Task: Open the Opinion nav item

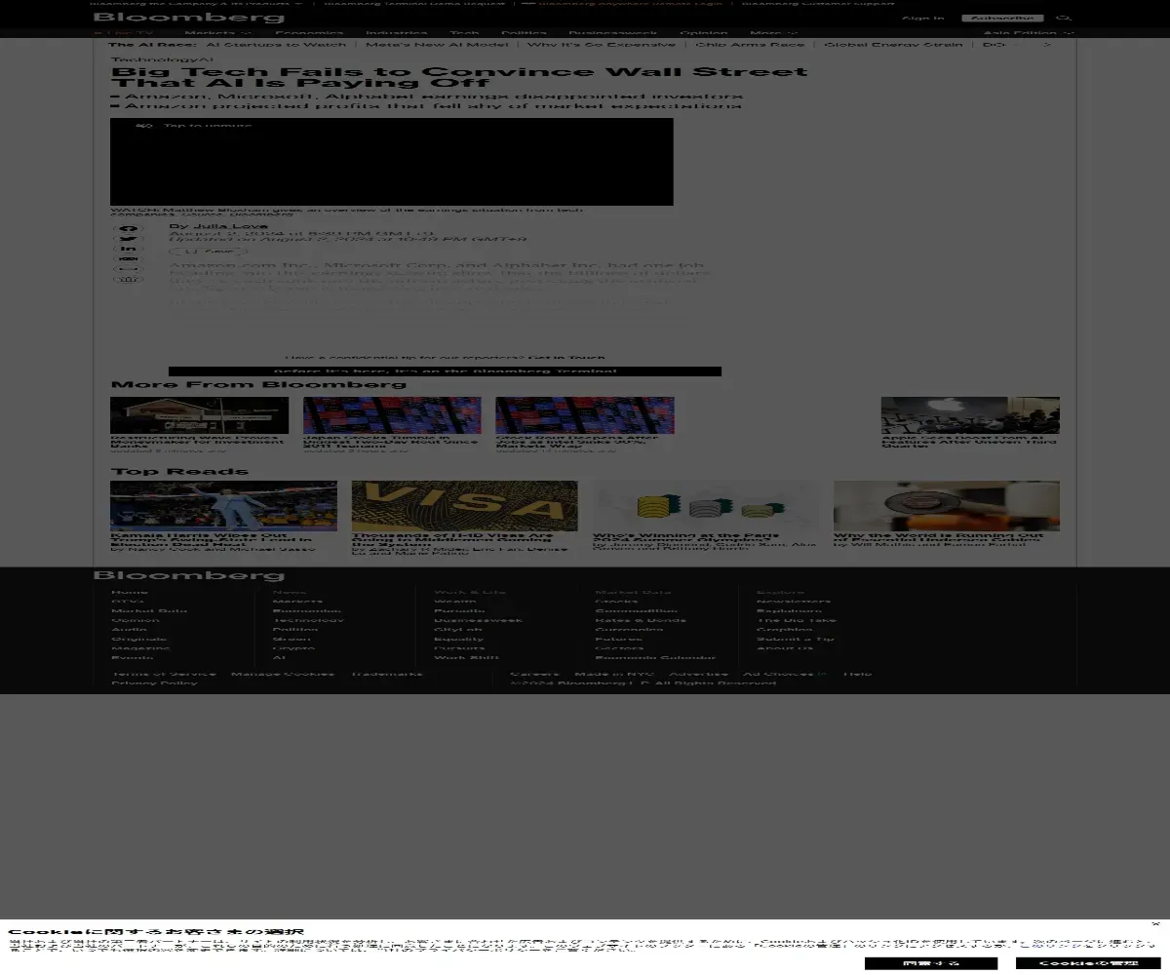Action: tap(704, 33)
